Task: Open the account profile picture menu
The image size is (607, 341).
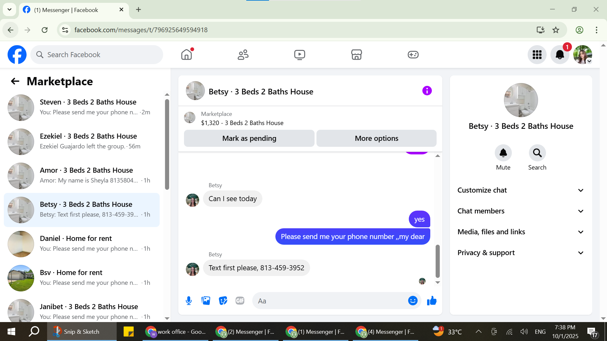Action: (x=583, y=55)
